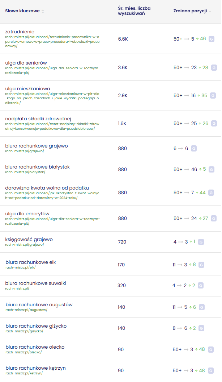Sort by Słowo kluczowe column arrows
This screenshot has height=382, width=222.
43,11
